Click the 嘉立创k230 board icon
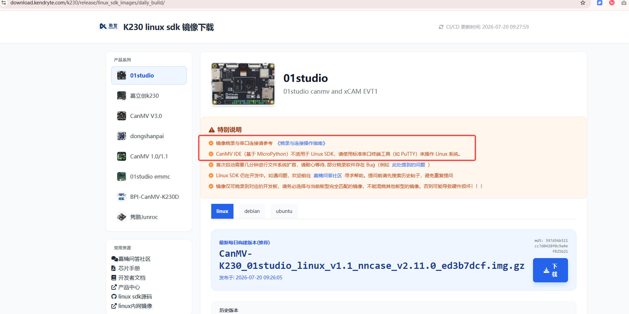The width and height of the screenshot is (629, 314). 122,96
